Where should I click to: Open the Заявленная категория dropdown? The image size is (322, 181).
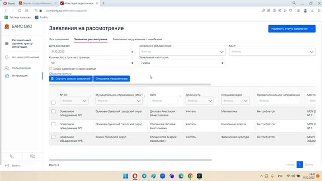182,63
